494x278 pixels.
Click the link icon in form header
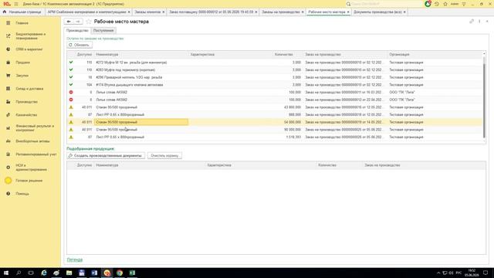[x=472, y=22]
